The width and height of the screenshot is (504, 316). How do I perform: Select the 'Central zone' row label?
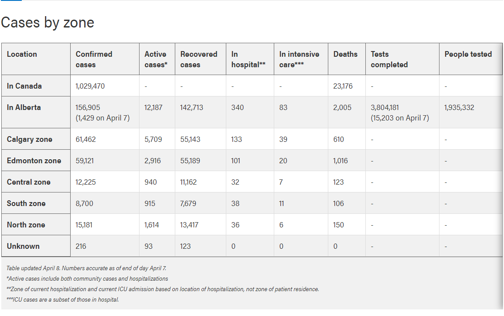coord(29,182)
